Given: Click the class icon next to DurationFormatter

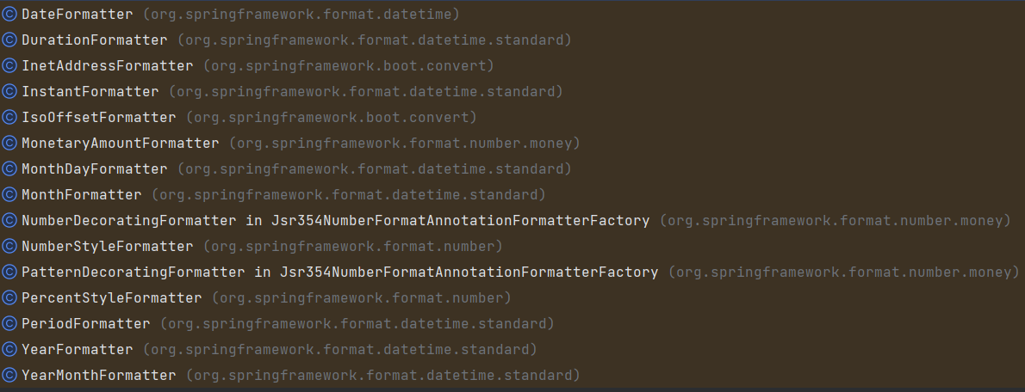Looking at the screenshot, I should point(9,40).
